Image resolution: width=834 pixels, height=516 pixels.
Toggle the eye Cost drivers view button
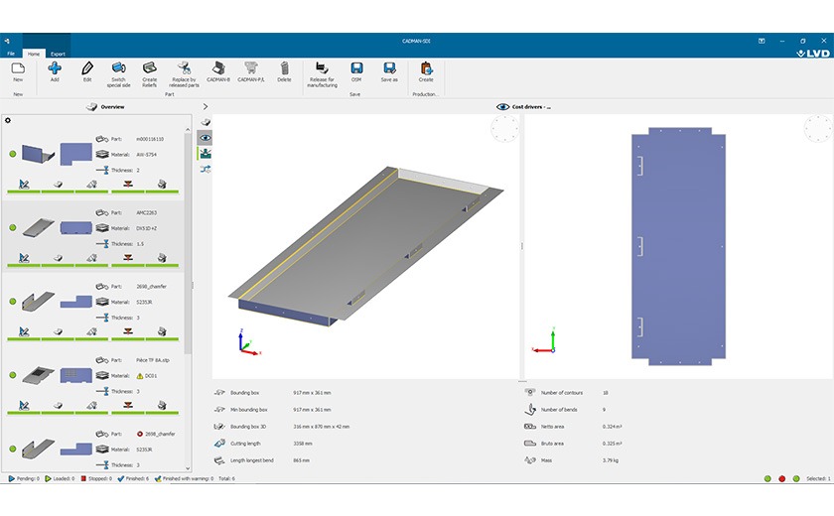tap(206, 138)
